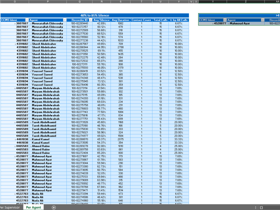Collapse the Maryam Abdelwahab agent group button
The image size is (280, 210).
point(31,88)
